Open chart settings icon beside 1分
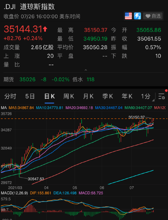 (162, 96)
